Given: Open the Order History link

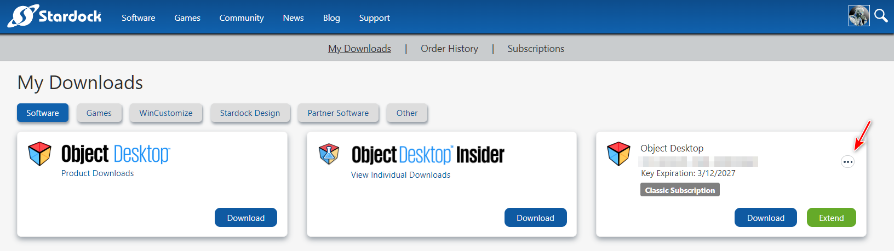Looking at the screenshot, I should 449,49.
